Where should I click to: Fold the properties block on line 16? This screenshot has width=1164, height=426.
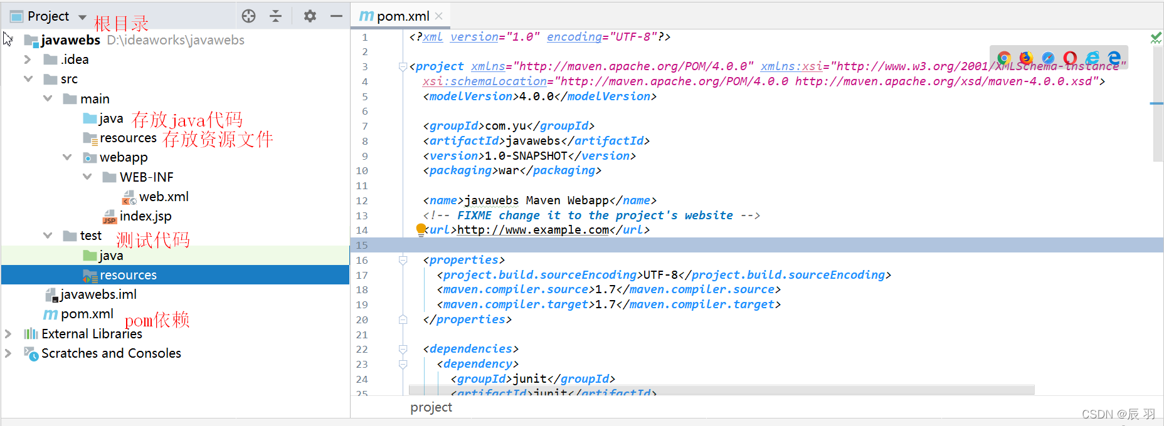coord(403,260)
